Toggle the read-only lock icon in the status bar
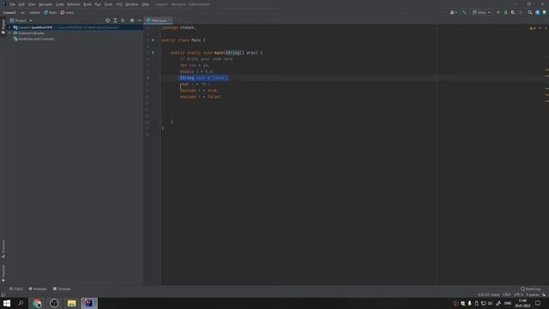The image size is (549, 309). (x=544, y=294)
